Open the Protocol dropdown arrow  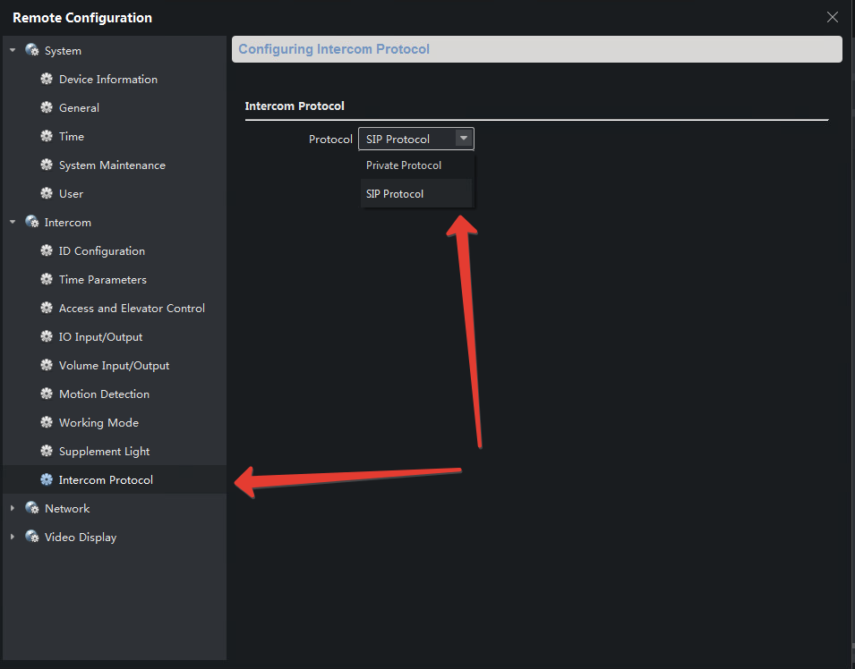(463, 139)
